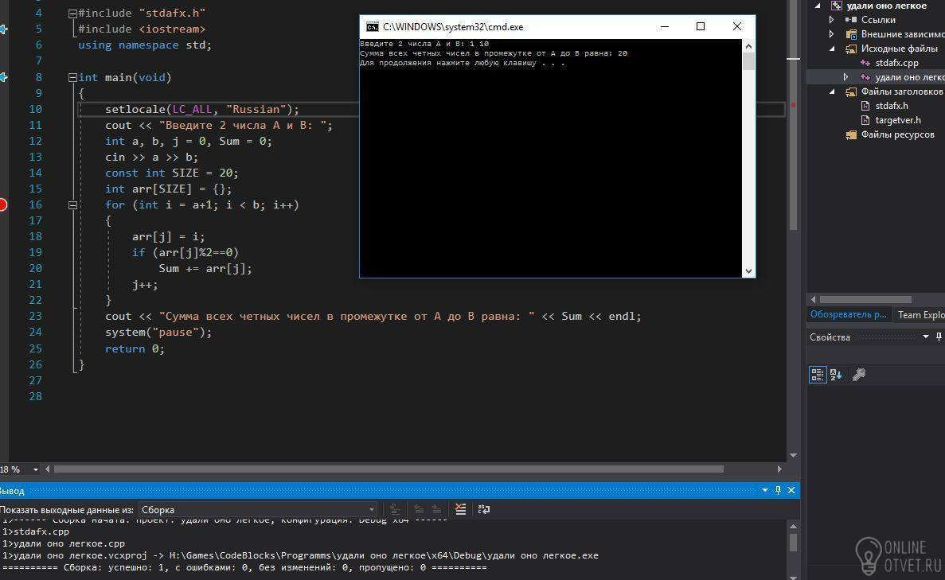Open the output source combo box 'Сборка'
Image resolution: width=945 pixels, height=580 pixels.
pyautogui.click(x=258, y=509)
